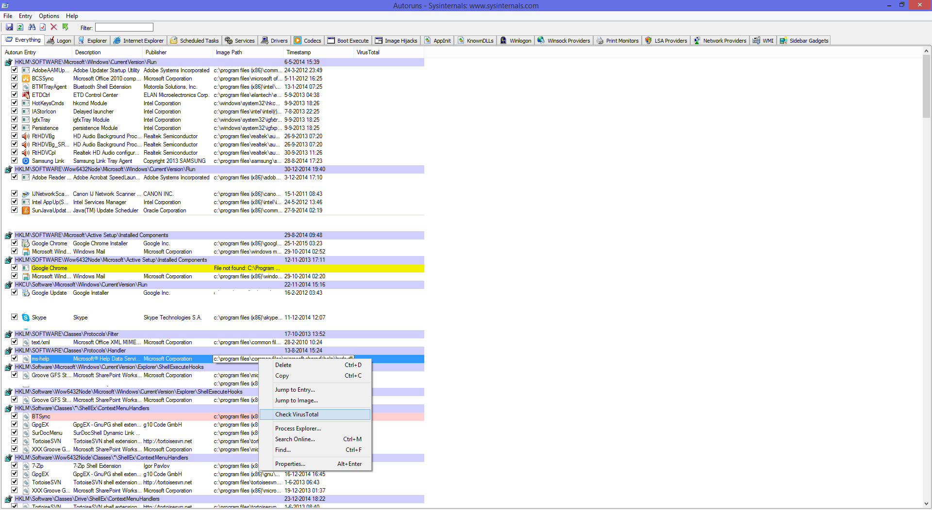Viewport: 932px width, 510px height.
Task: Uncheck the Skype autorun entry checkbox
Action: pyautogui.click(x=15, y=317)
